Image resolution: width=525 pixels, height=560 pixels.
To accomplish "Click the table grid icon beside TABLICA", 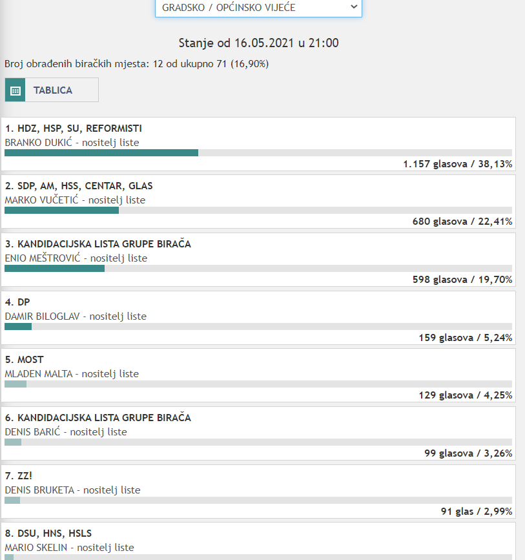I will (x=15, y=90).
